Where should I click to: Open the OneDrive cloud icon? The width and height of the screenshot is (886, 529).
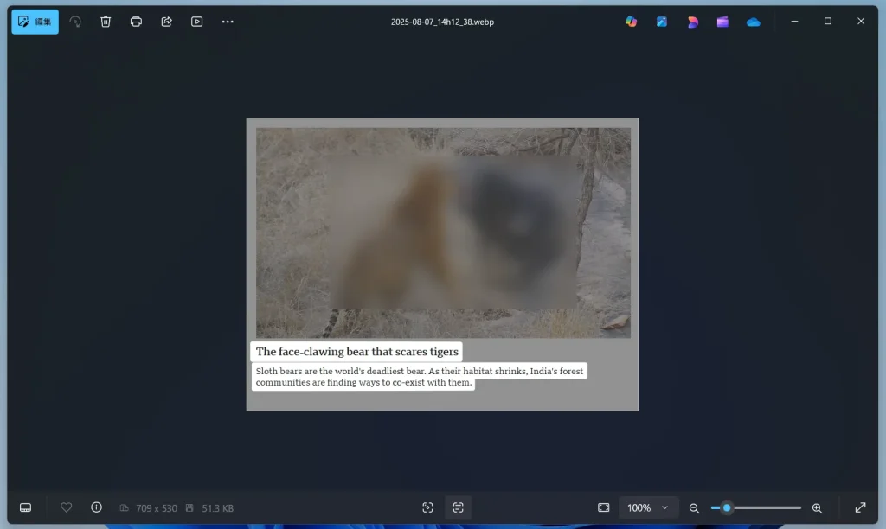[x=754, y=22]
